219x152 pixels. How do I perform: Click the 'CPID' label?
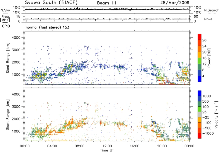click(6, 26)
